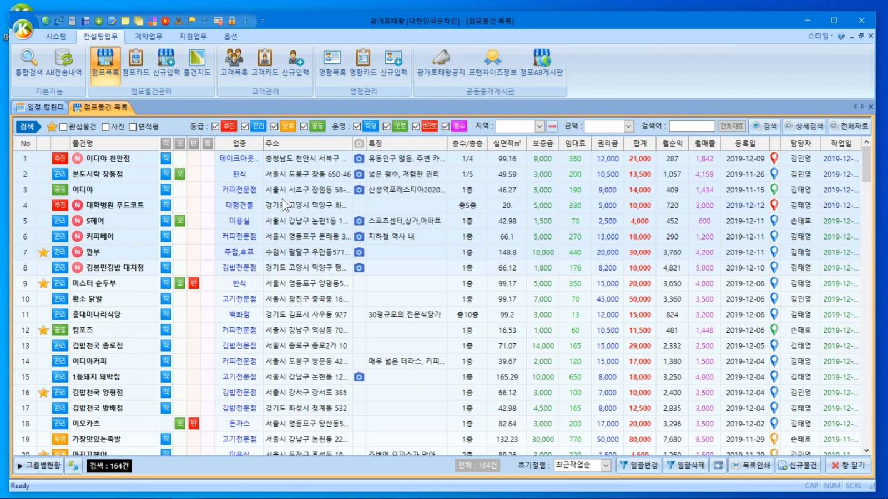Expand the 지역 region dropdown
This screenshot has width=888, height=499.
pos(539,126)
